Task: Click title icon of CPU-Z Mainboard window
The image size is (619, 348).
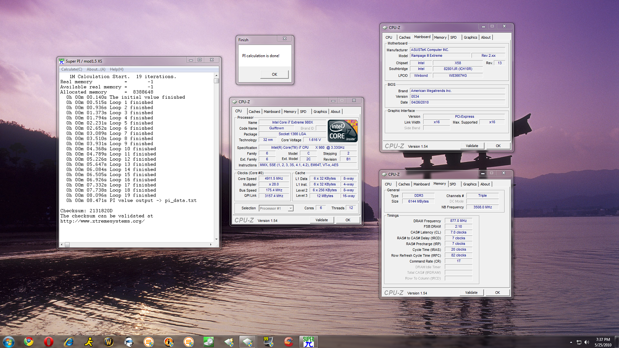Action: click(x=385, y=28)
